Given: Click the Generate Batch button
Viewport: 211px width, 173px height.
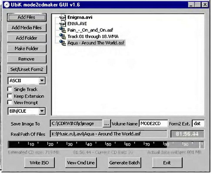Looking at the screenshot, I should (x=125, y=163).
